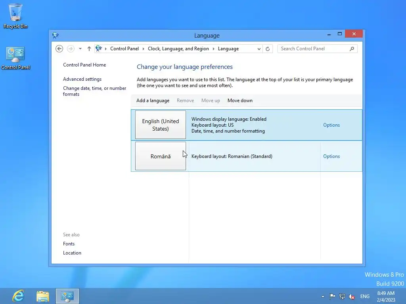Expand the address bar root chevron

[x=105, y=49]
